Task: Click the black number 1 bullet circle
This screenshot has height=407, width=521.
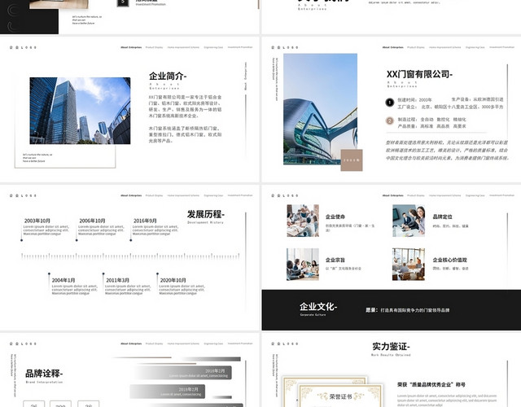Action: 389,103
